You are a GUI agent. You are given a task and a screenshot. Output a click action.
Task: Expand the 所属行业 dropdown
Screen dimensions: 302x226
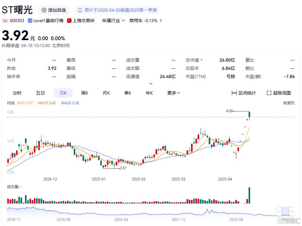pyautogui.click(x=113, y=21)
